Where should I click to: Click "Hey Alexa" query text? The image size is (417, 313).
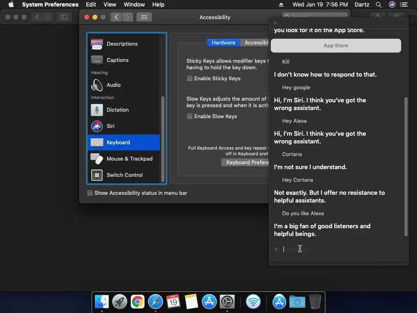[294, 121]
